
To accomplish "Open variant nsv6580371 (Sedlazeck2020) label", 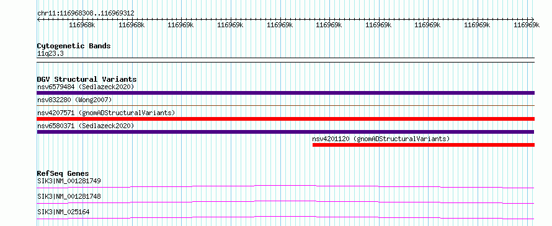I will click(86, 126).
